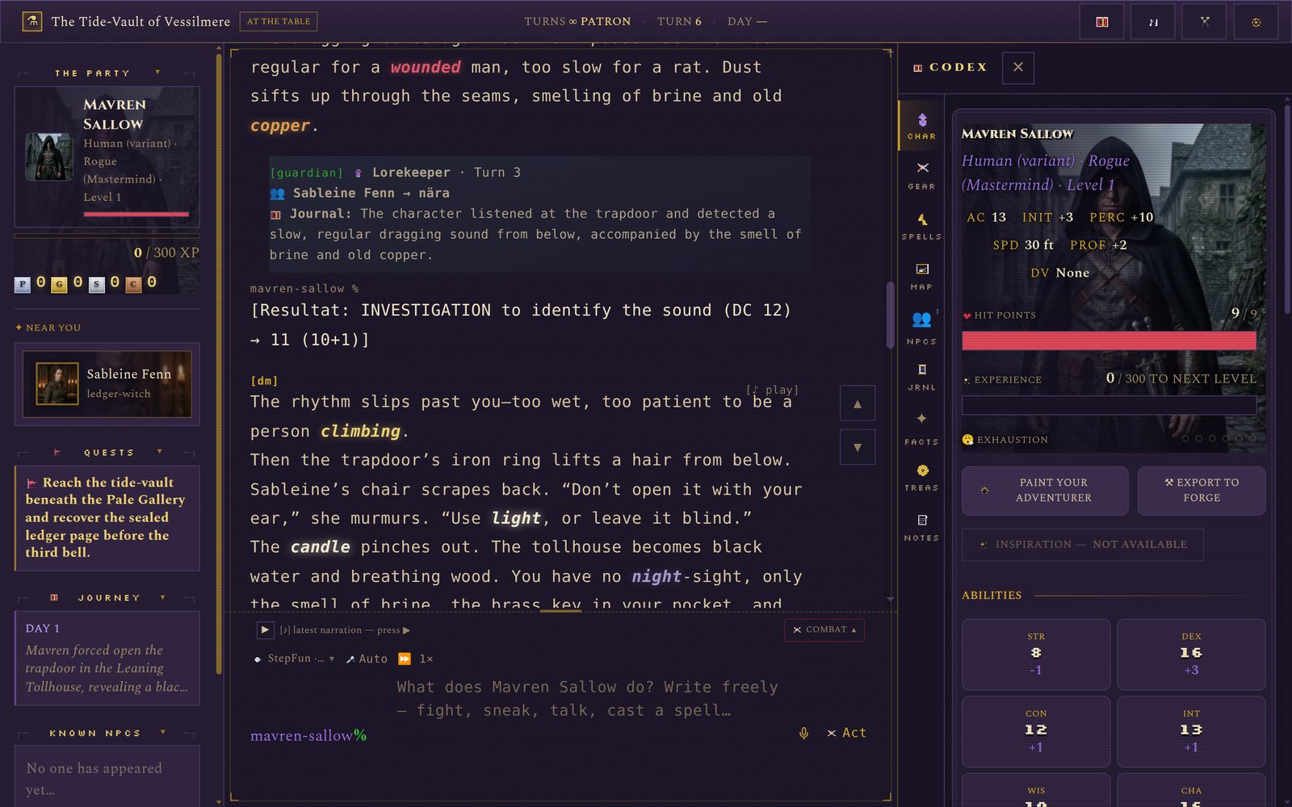
Task: Click Export to Forge button
Action: click(x=1202, y=490)
